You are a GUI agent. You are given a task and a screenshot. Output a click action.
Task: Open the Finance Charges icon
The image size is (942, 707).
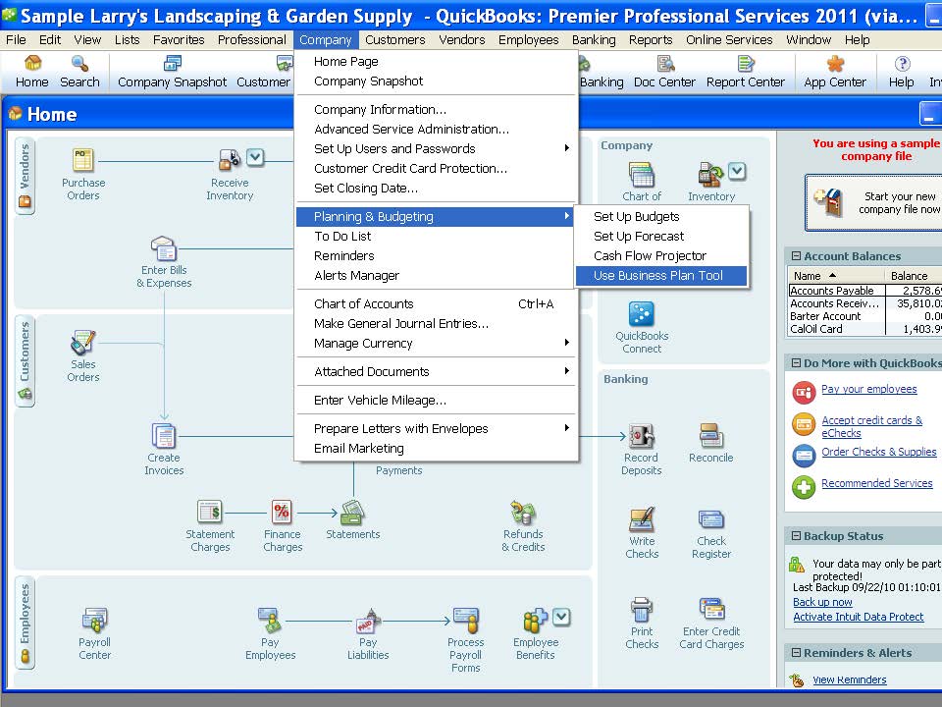(282, 513)
